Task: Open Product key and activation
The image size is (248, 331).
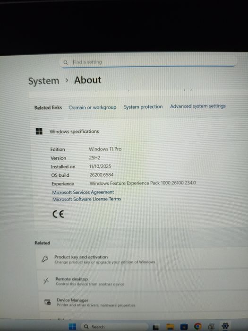Action: point(142,259)
